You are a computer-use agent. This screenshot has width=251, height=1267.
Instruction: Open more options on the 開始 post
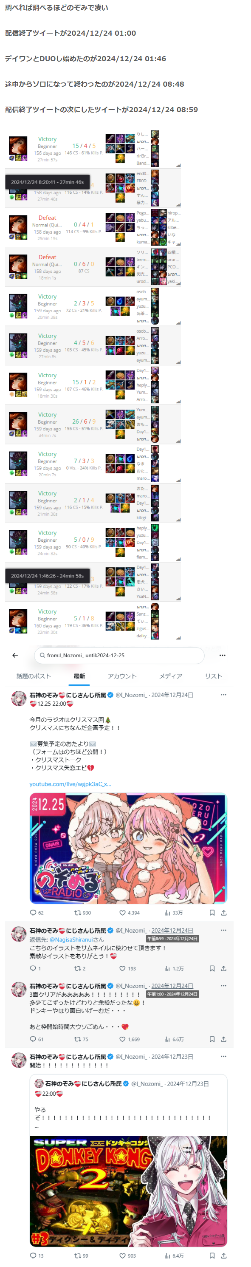click(x=223, y=1056)
